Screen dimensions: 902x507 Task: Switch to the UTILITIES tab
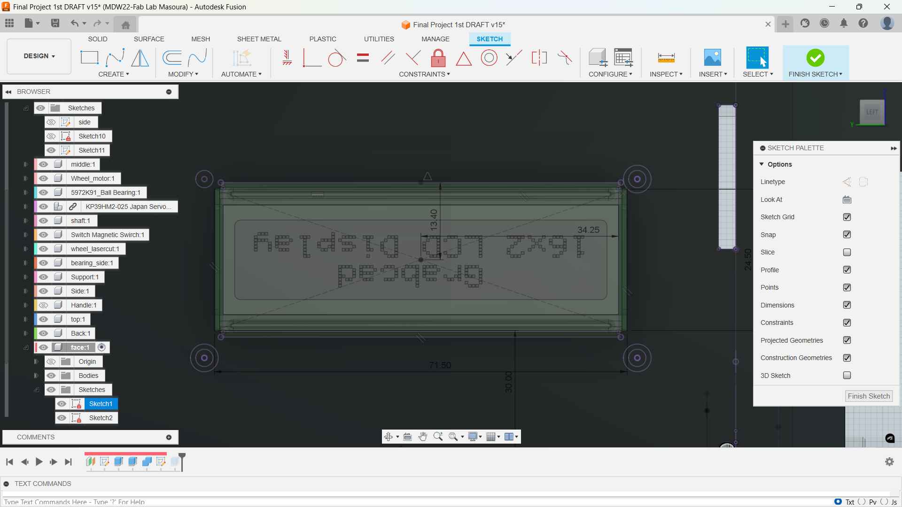(379, 39)
